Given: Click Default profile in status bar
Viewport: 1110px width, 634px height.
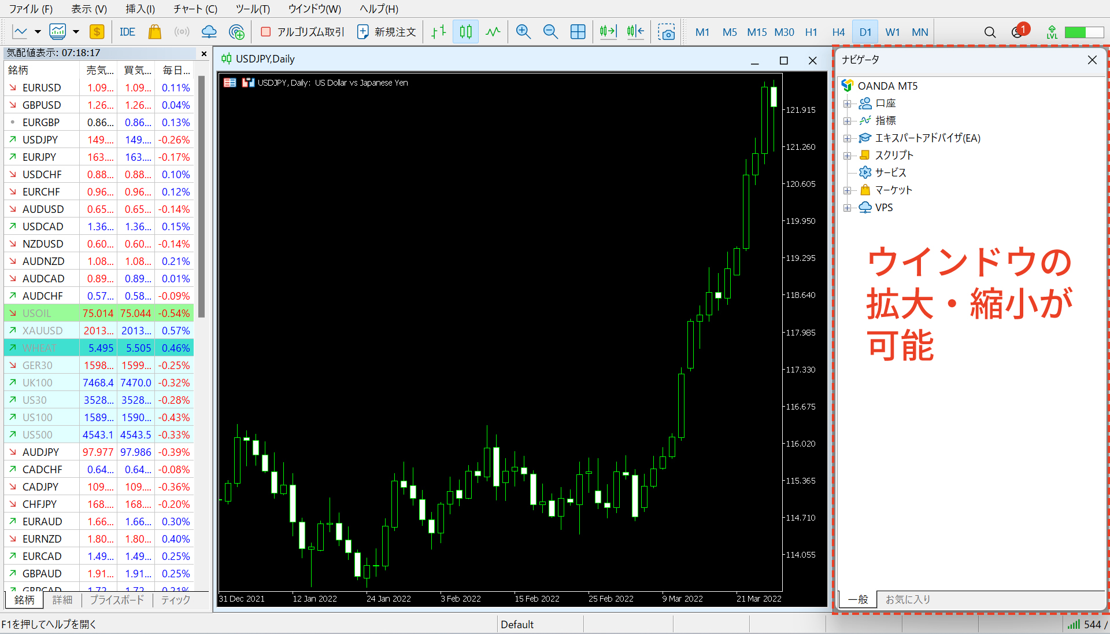Looking at the screenshot, I should coord(517,624).
